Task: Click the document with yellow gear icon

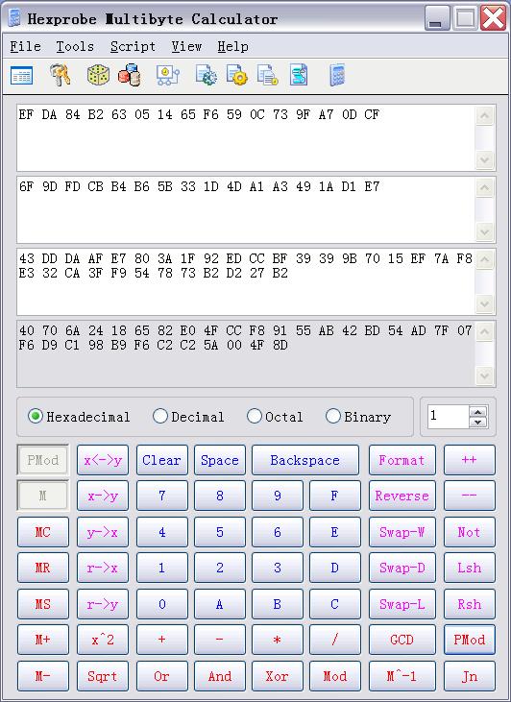Action: click(x=237, y=75)
